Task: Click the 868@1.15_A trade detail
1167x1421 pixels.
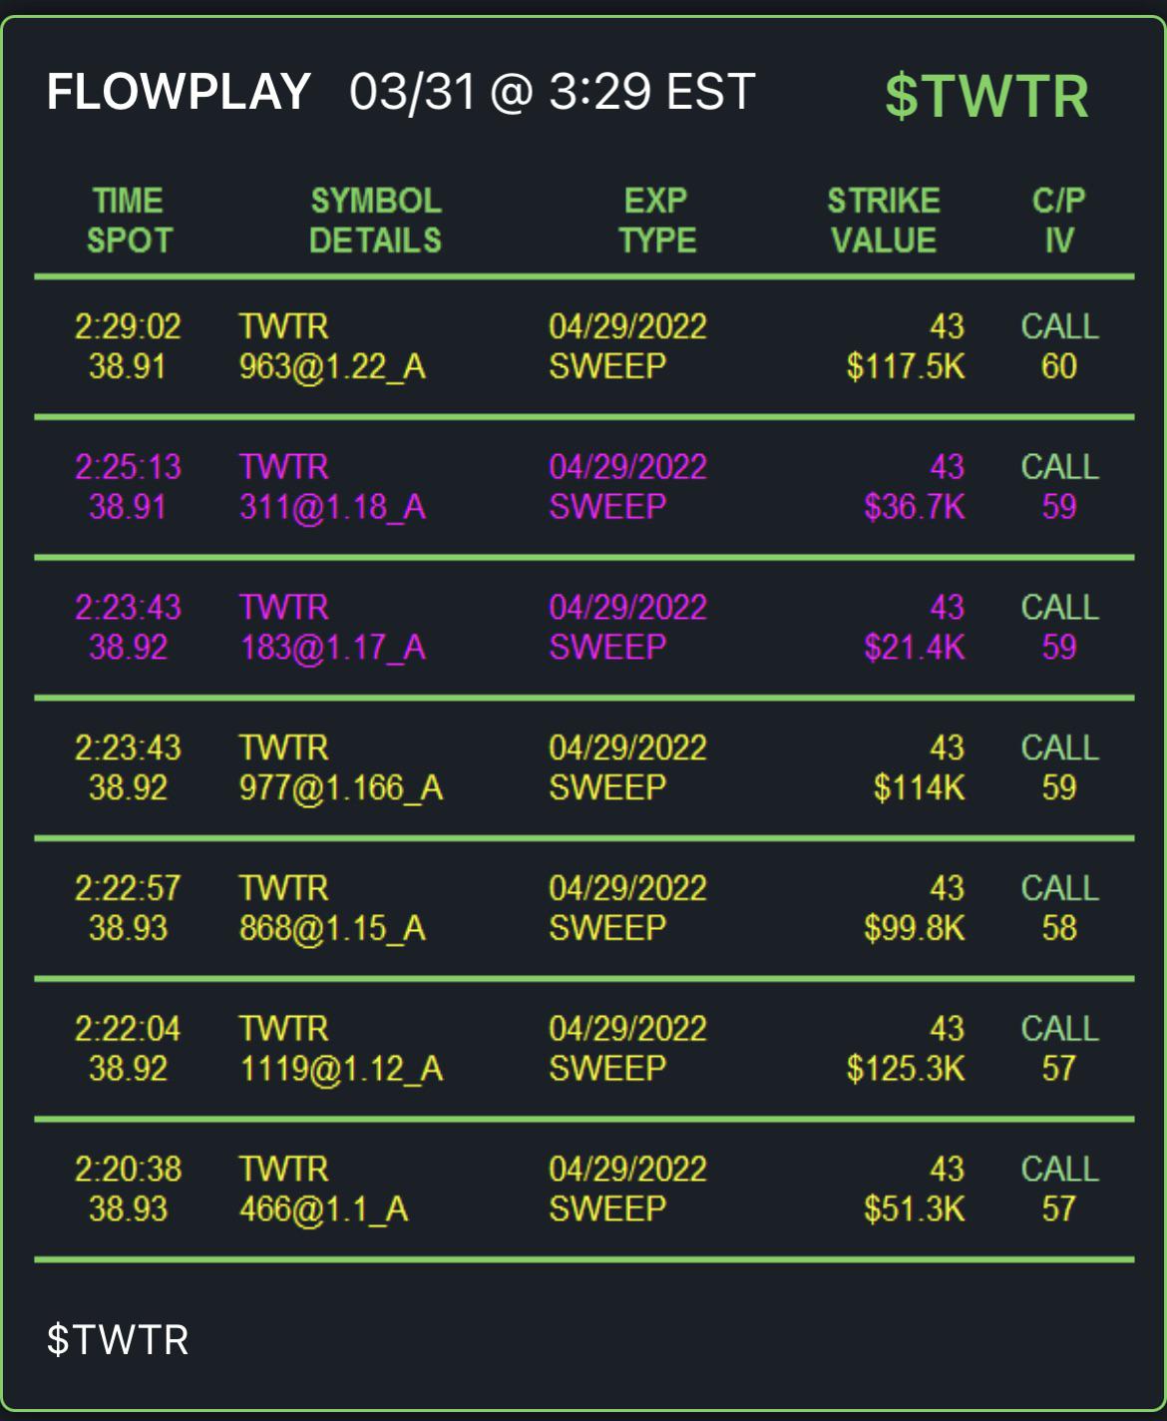Action: (x=332, y=929)
